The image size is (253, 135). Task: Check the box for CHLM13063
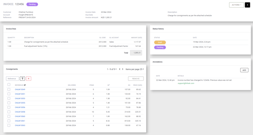[x=9, y=125]
